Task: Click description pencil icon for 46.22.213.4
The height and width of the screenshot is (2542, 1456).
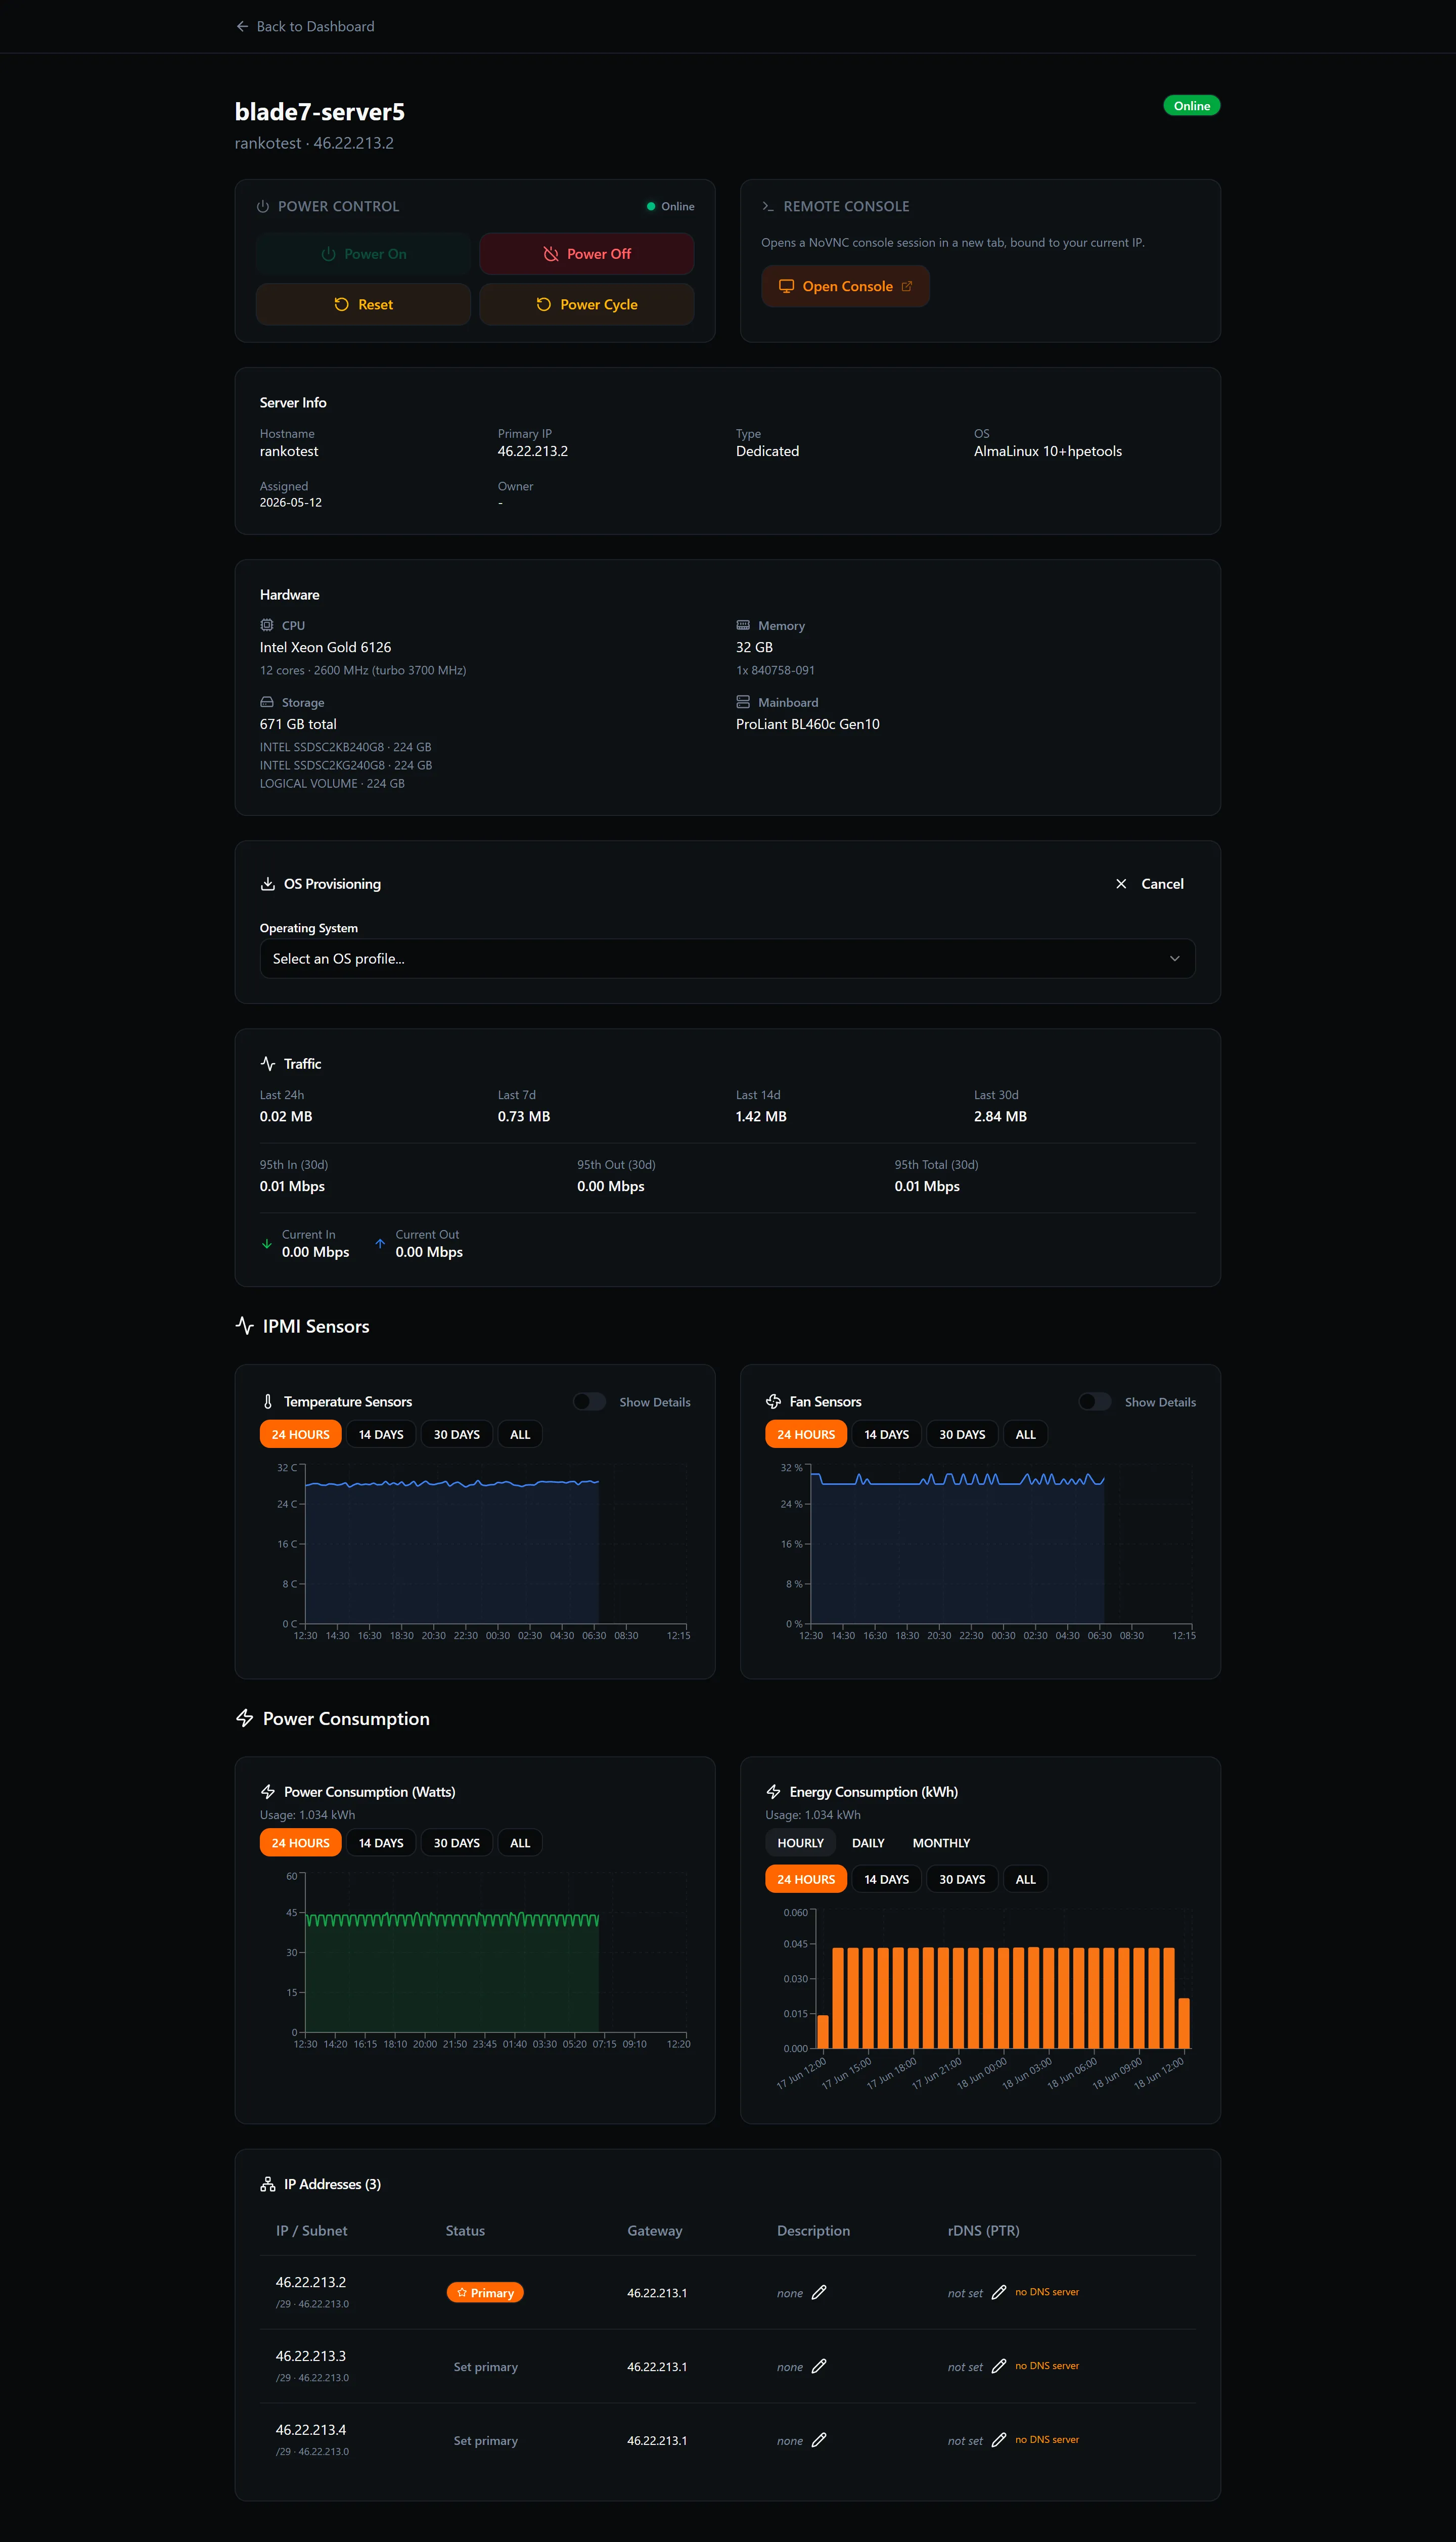Action: click(819, 2440)
